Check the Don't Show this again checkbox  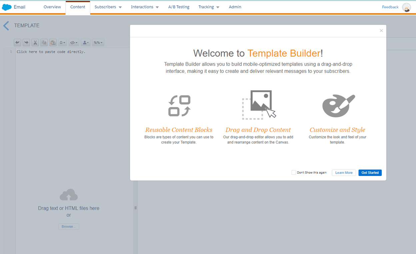[x=294, y=172]
